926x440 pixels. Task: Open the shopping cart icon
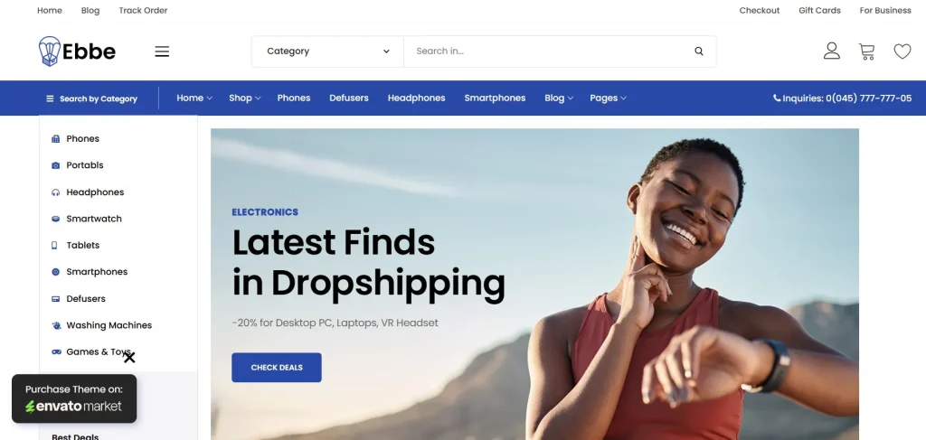(x=866, y=51)
